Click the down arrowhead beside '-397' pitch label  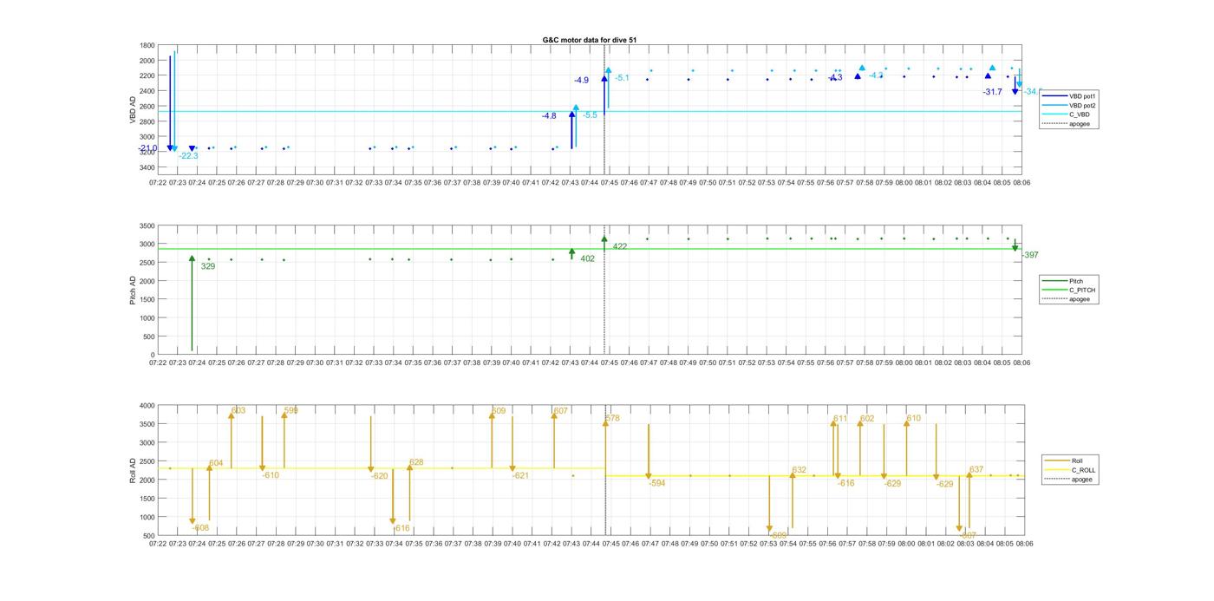pyautogui.click(x=1015, y=248)
